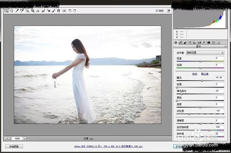The width and height of the screenshot is (231, 153).
Task: Click the 曝光 exposure slider handle
Action: tap(202, 81)
